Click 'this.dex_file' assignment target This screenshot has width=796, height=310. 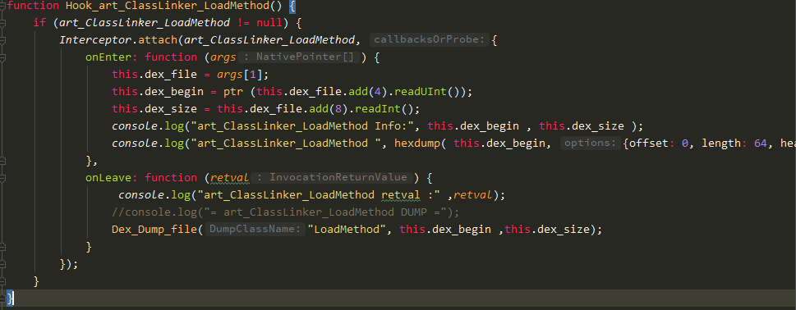point(154,75)
